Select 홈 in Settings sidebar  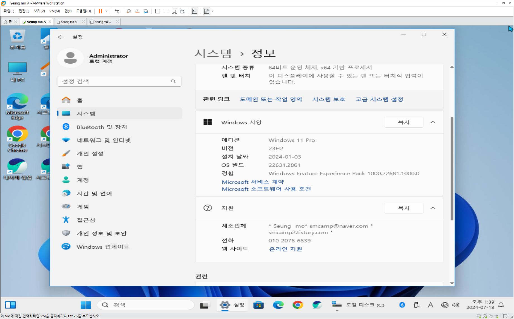(119, 100)
